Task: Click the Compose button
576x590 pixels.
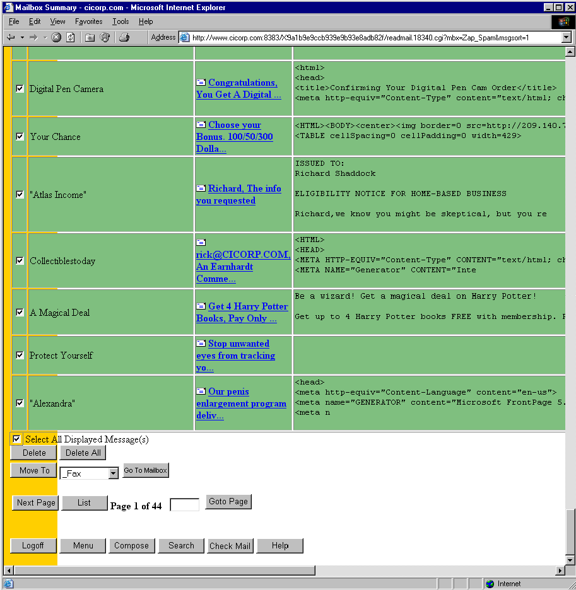Action: tap(132, 546)
